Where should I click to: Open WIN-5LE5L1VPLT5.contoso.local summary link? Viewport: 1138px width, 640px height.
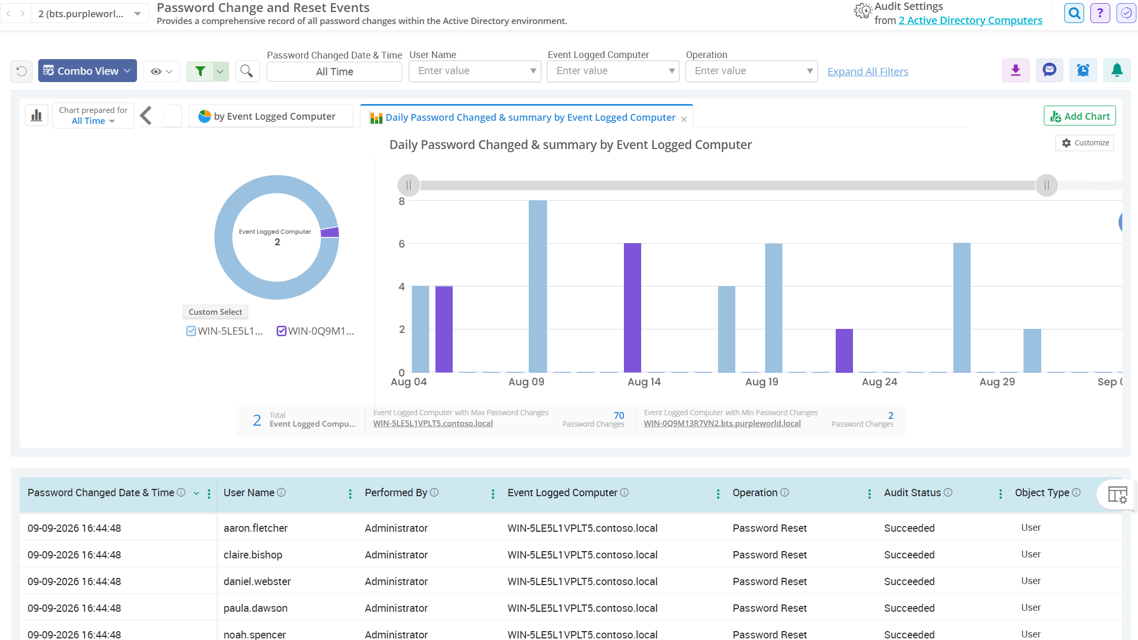[x=433, y=424]
